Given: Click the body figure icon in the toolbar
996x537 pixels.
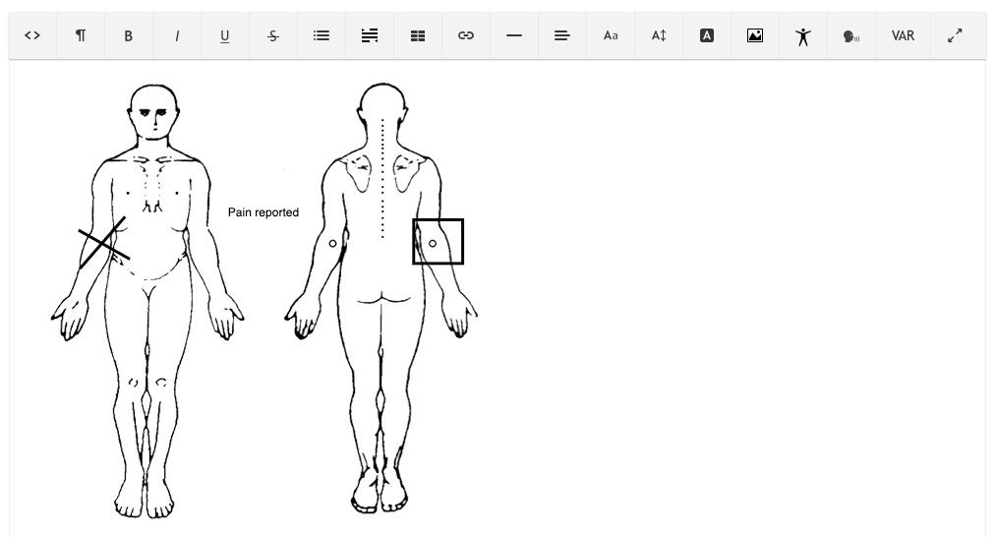Looking at the screenshot, I should pos(803,35).
